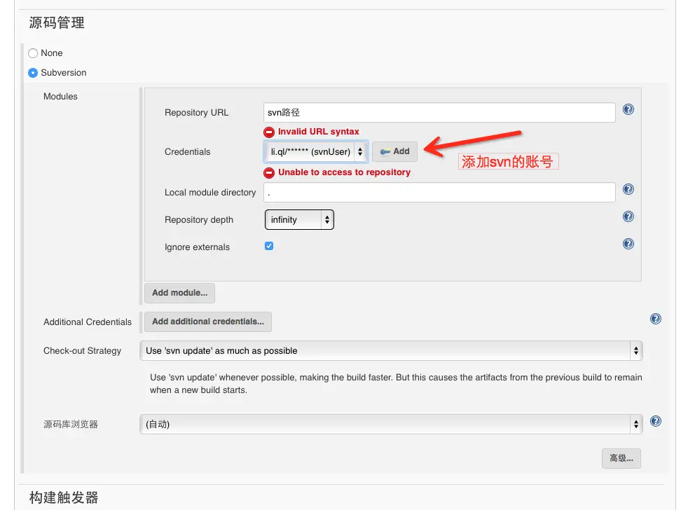Image resolution: width=695 pixels, height=510 pixels.
Task: Click the 高级... advanced button
Action: pos(621,458)
